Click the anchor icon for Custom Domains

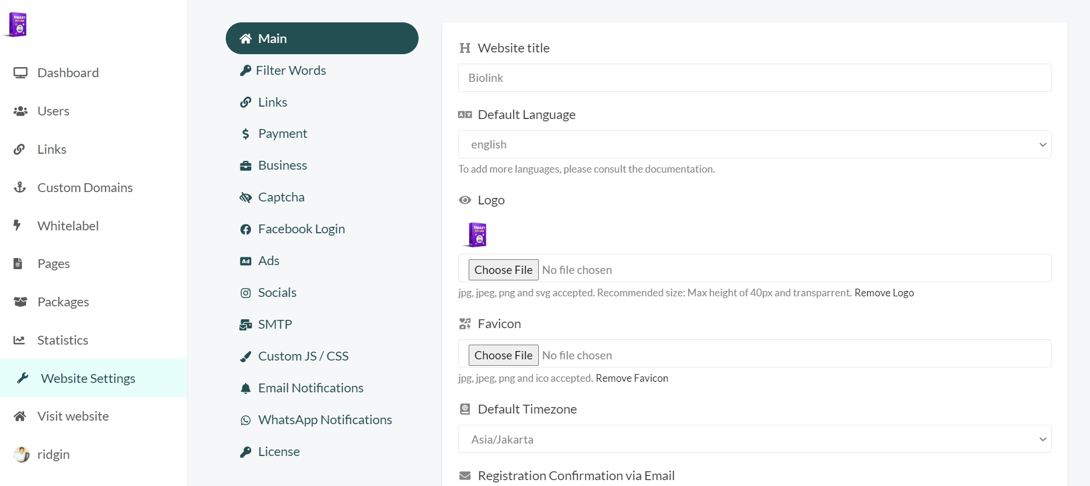pos(20,187)
